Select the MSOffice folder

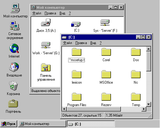106,74
